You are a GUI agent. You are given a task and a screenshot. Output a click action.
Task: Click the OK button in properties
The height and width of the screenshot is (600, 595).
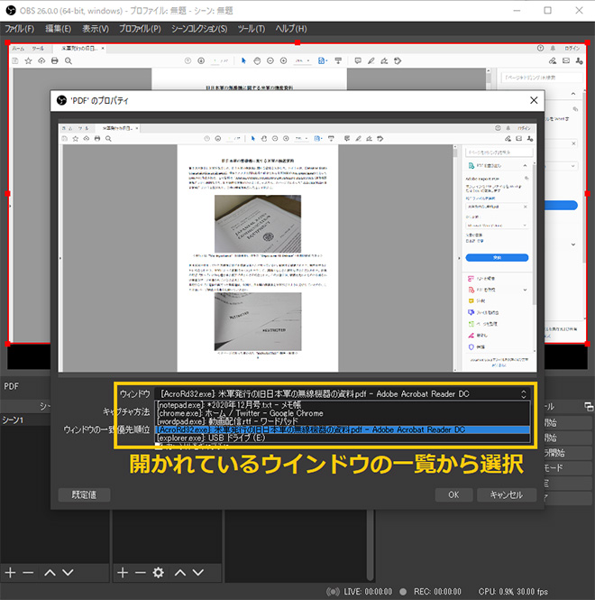click(x=453, y=494)
